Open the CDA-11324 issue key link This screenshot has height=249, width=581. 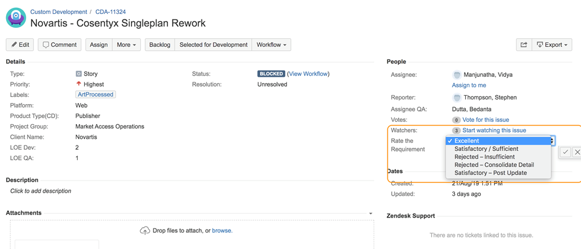pyautogui.click(x=110, y=12)
